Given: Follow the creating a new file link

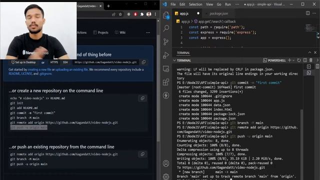Looking at the screenshot, I should (x=39, y=69).
